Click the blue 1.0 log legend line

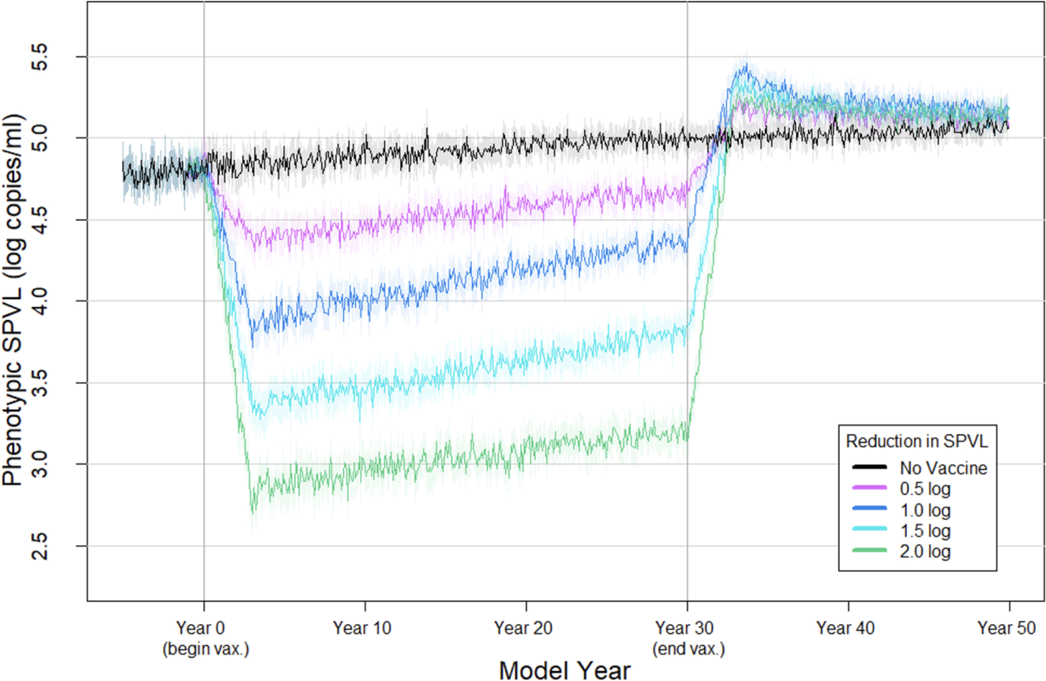pyautogui.click(x=869, y=509)
